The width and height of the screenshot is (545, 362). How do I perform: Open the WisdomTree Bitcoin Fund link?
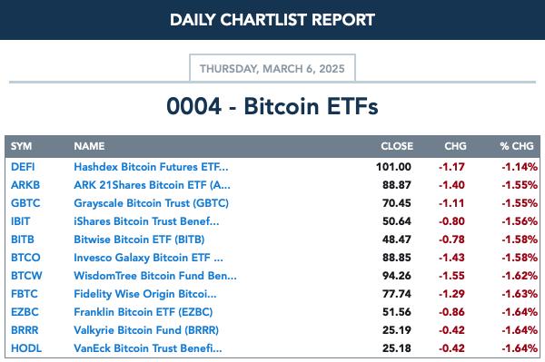(x=155, y=276)
